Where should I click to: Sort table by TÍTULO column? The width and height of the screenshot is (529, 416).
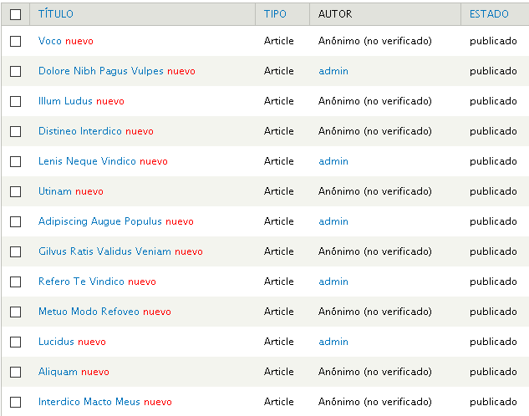coord(56,14)
